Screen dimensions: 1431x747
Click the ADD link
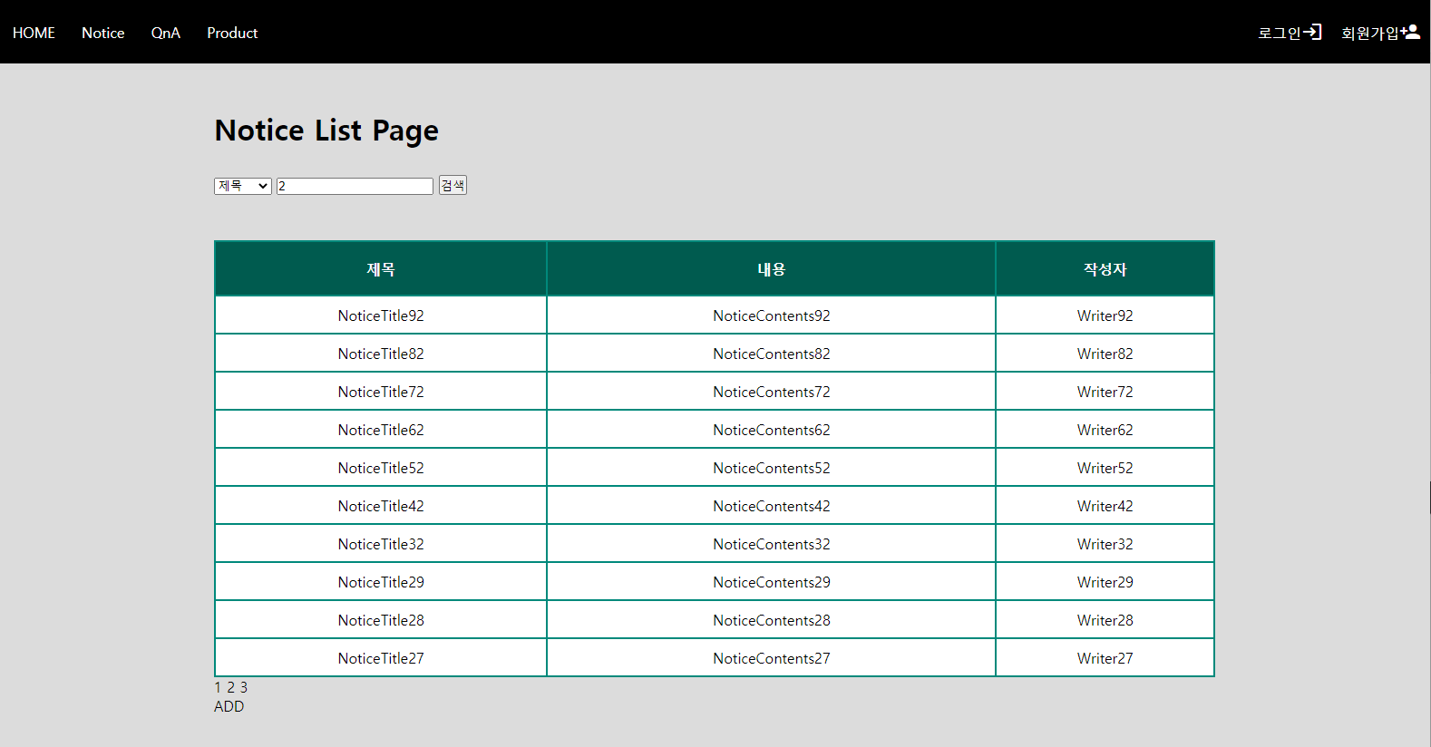tap(229, 706)
